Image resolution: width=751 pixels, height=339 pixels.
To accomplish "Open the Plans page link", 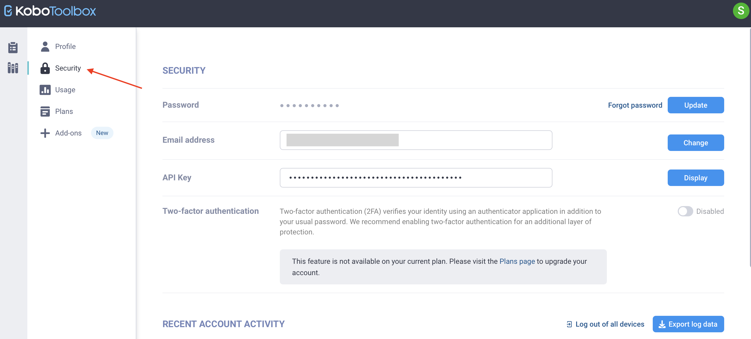I will (x=517, y=261).
